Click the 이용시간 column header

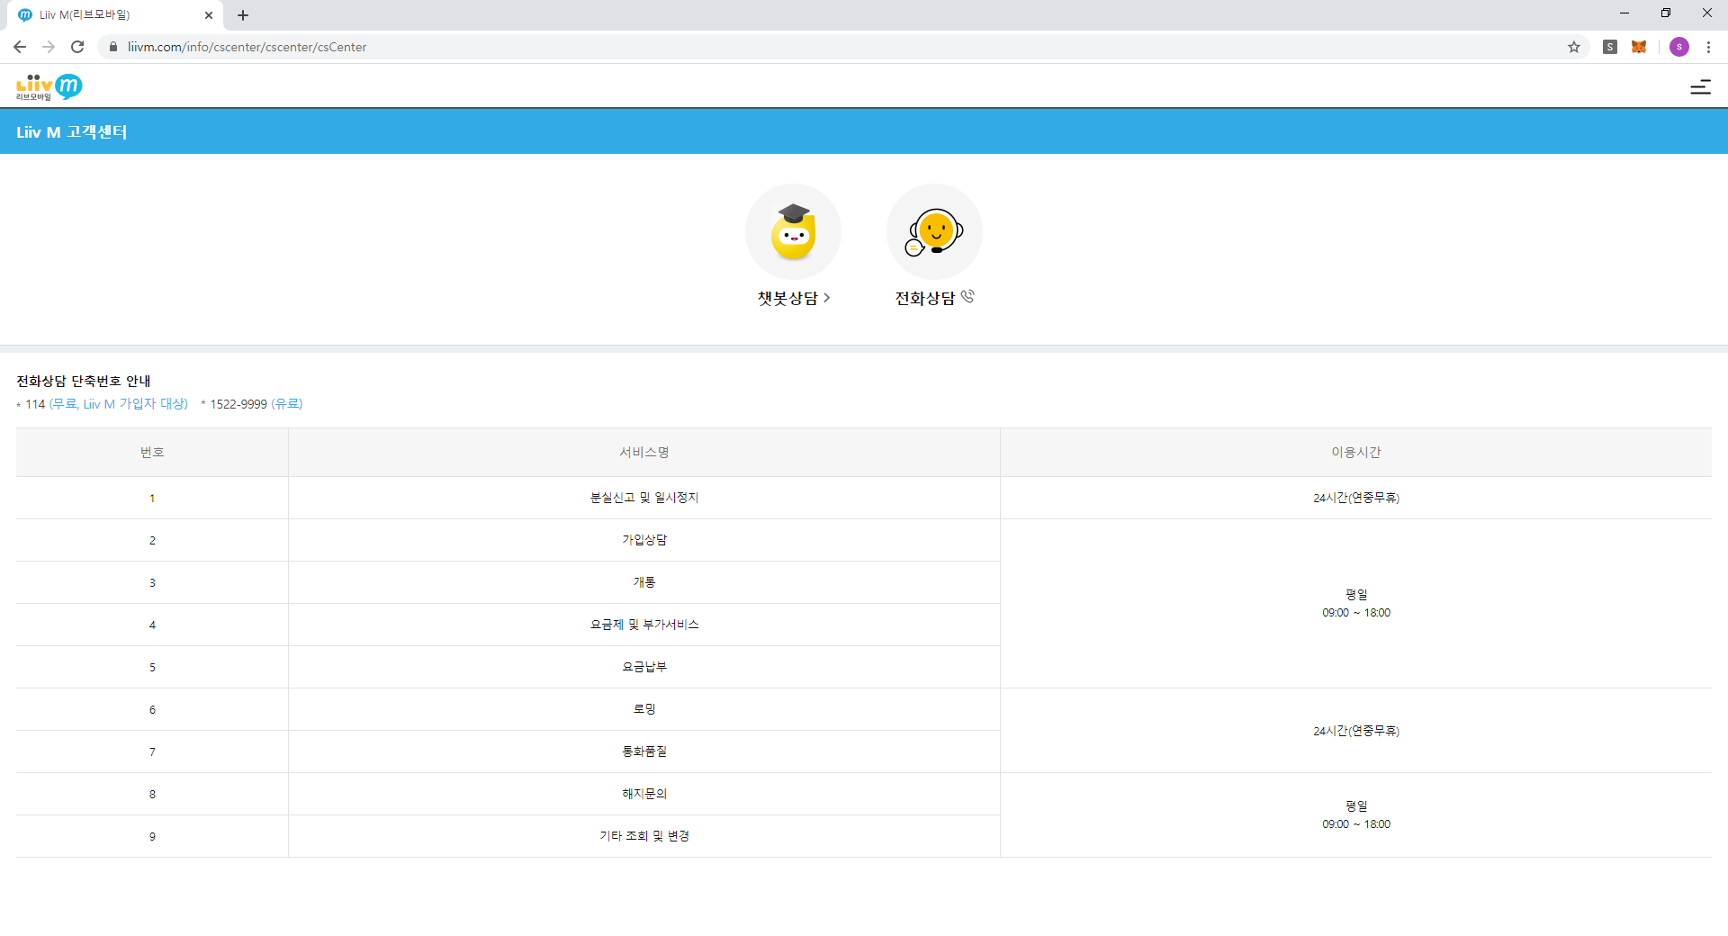click(x=1356, y=452)
